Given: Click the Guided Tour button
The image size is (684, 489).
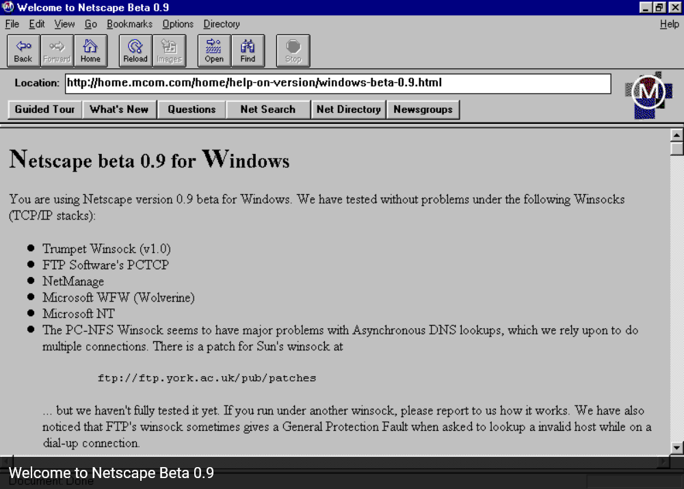Looking at the screenshot, I should point(45,109).
